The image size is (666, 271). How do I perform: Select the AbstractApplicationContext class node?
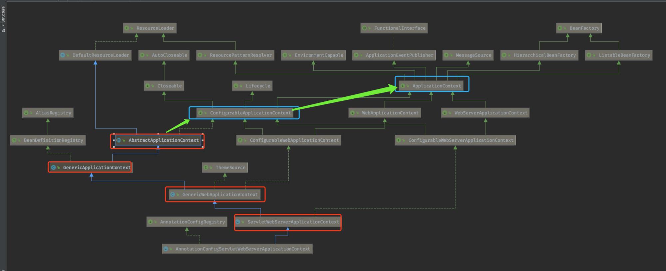pyautogui.click(x=158, y=140)
